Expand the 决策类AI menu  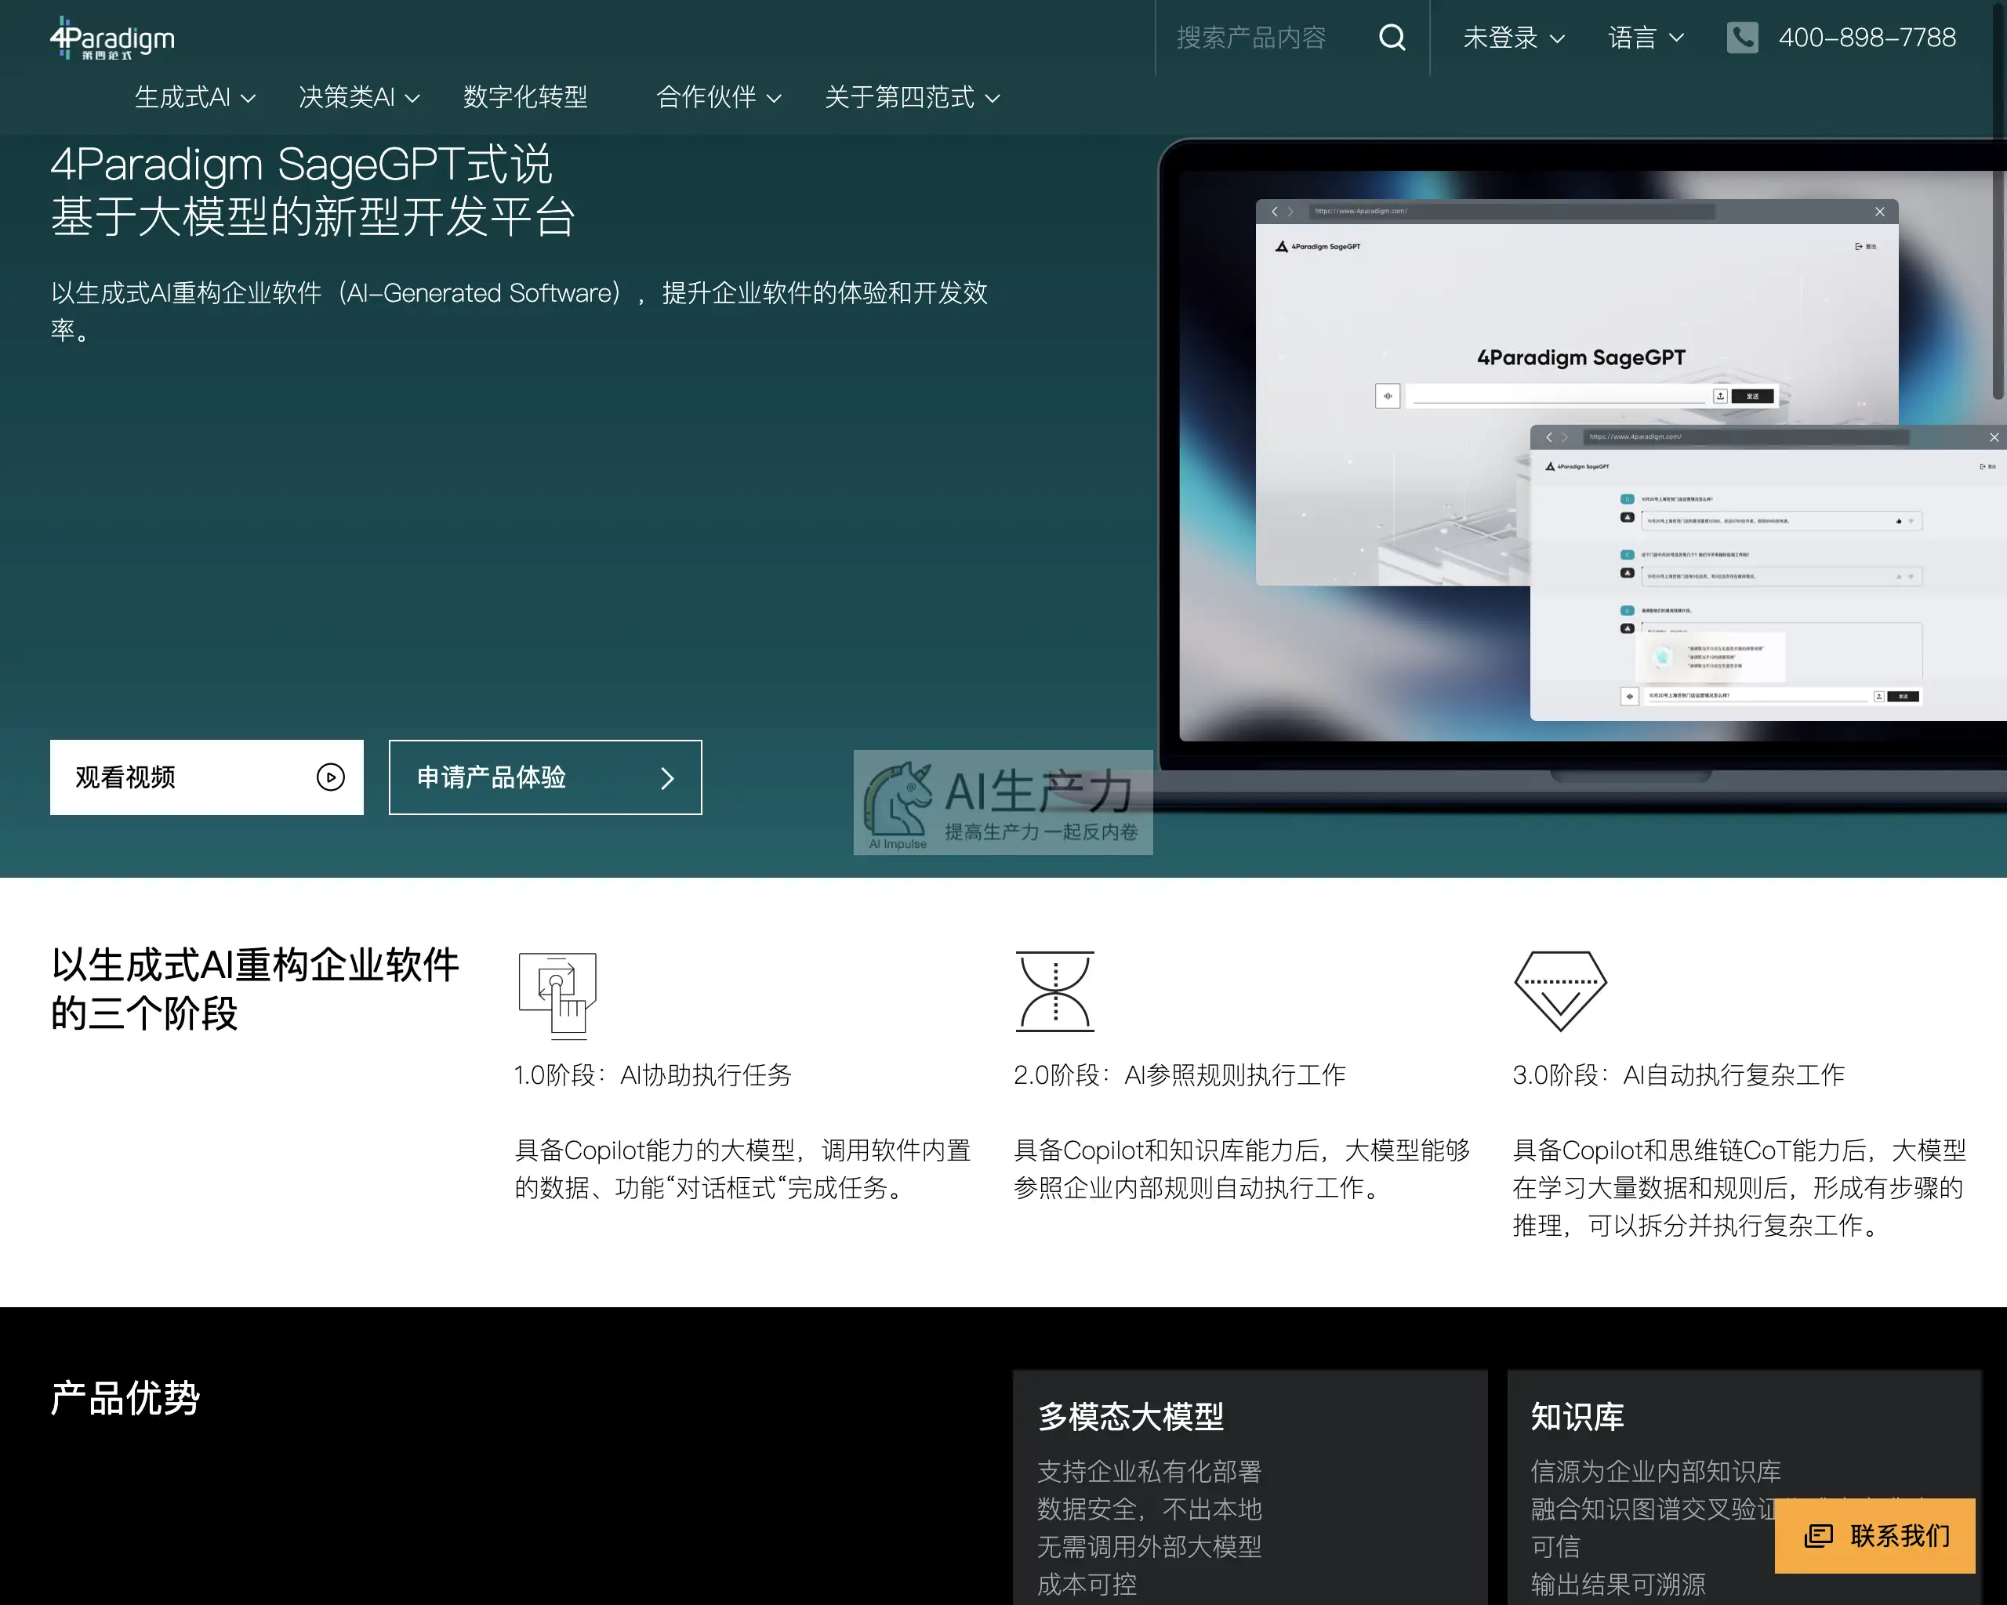click(x=359, y=96)
